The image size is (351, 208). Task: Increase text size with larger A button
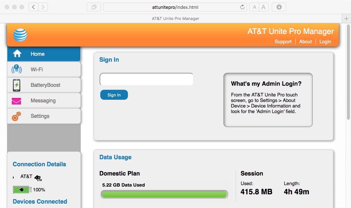tap(263, 7)
